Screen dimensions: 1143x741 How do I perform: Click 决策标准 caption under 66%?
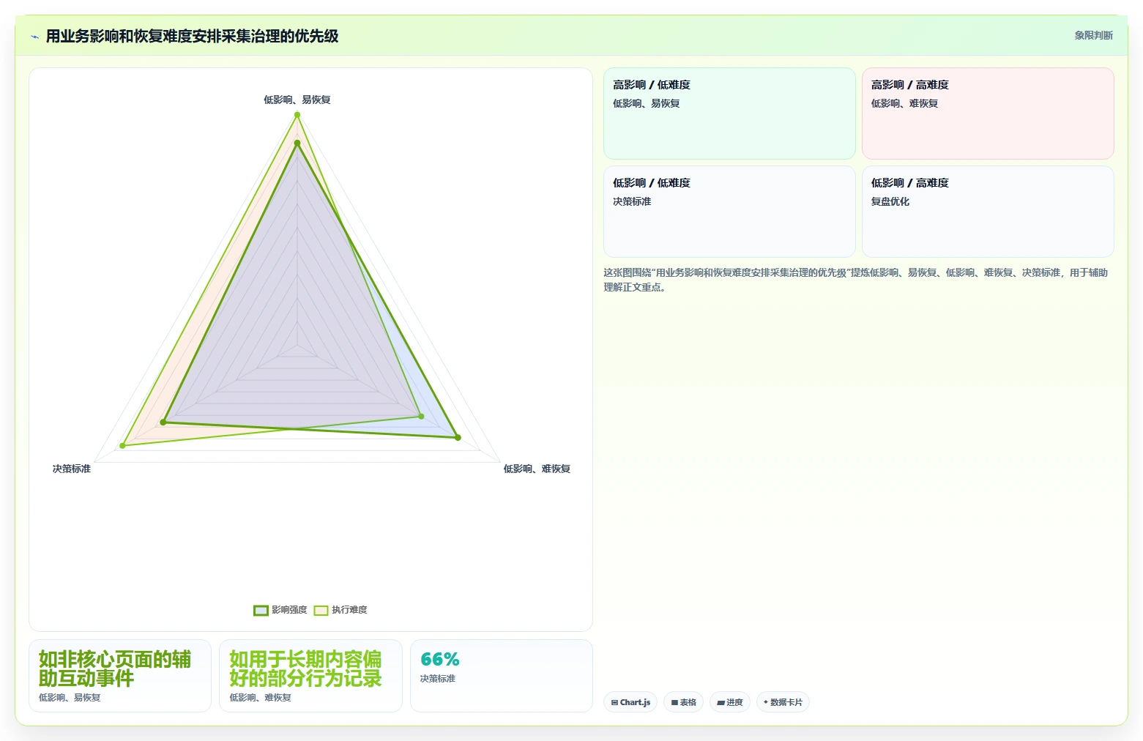pos(437,679)
